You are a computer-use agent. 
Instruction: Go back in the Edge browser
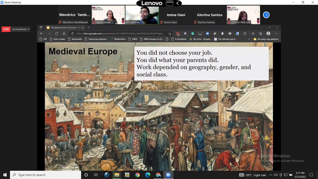(41, 34)
